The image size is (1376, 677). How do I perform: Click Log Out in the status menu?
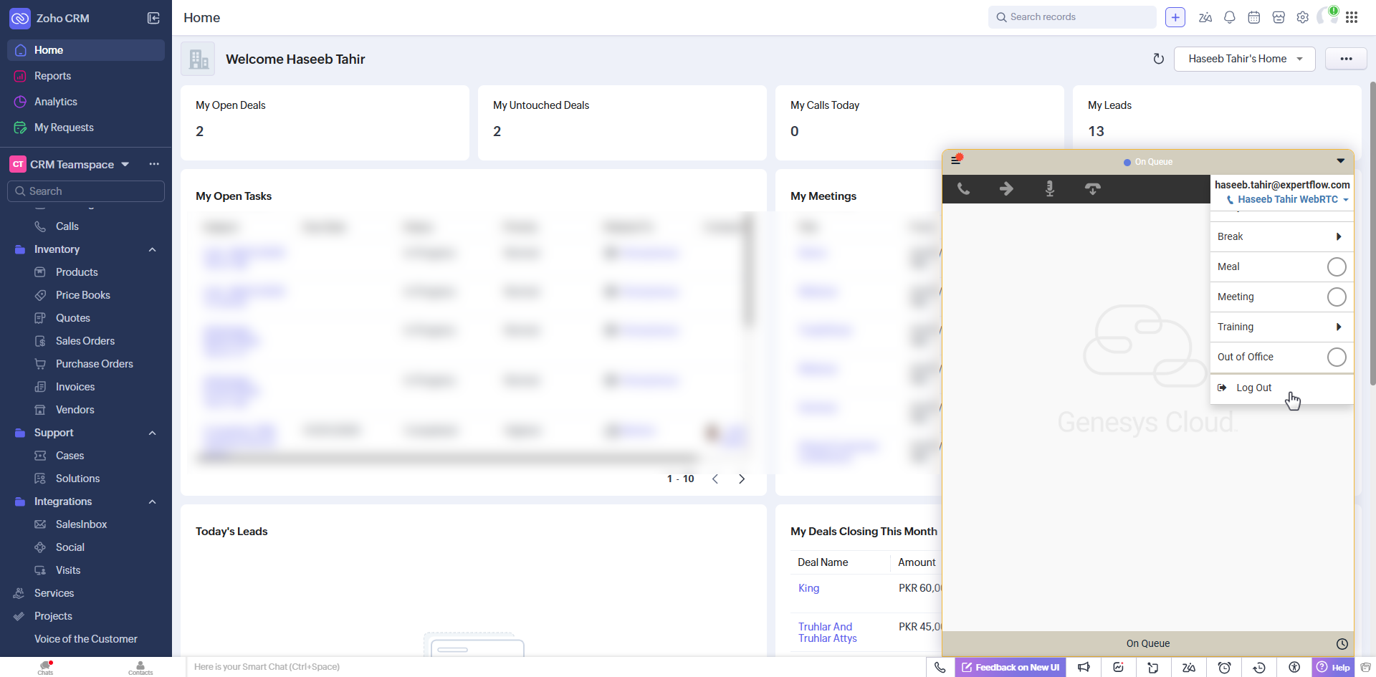(x=1253, y=388)
